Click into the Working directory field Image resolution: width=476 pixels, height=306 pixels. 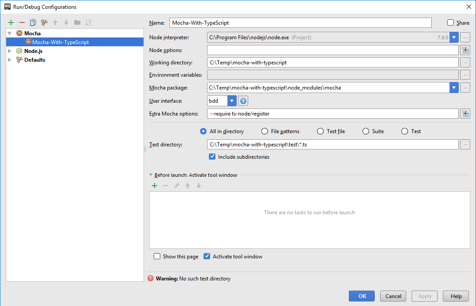coord(333,63)
